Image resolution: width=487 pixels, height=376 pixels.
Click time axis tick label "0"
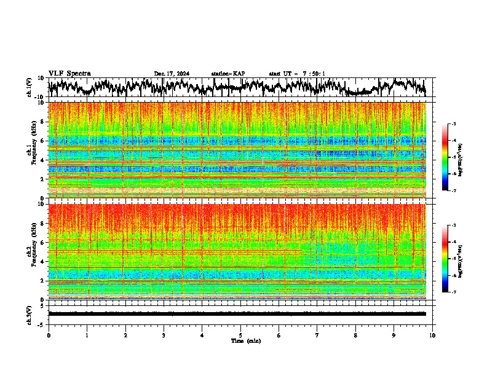click(x=49, y=335)
